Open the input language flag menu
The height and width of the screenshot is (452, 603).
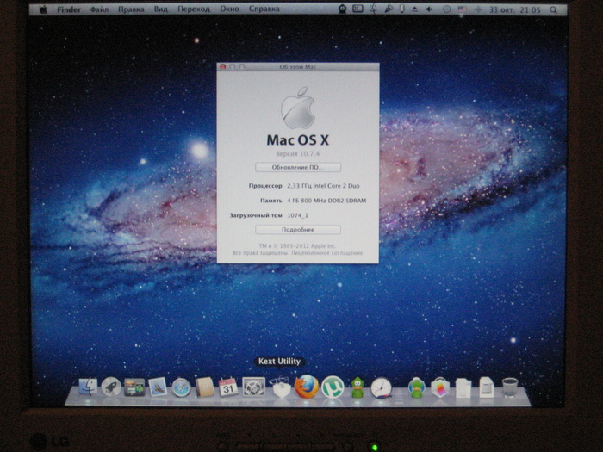point(463,9)
